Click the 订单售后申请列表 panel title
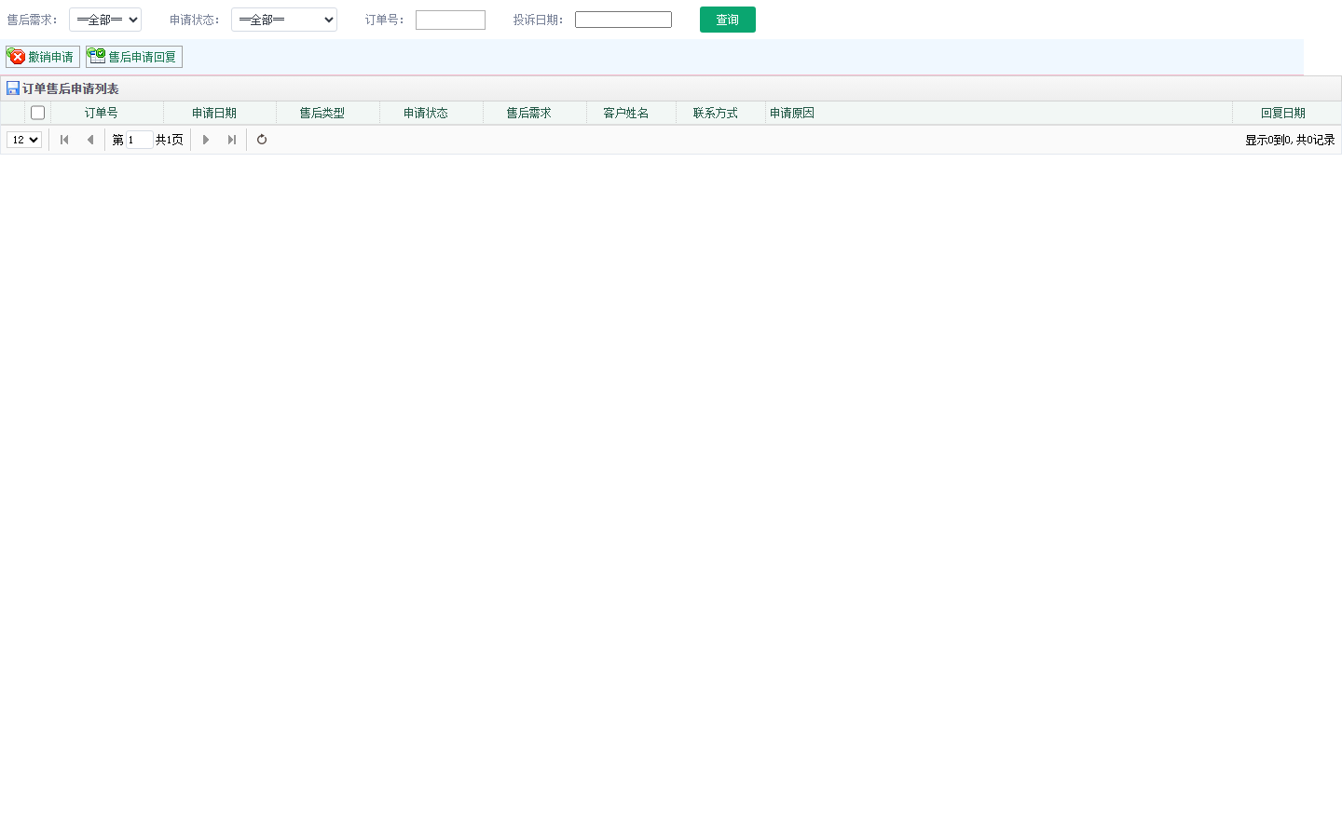The width and height of the screenshot is (1342, 838). pyautogui.click(x=71, y=88)
